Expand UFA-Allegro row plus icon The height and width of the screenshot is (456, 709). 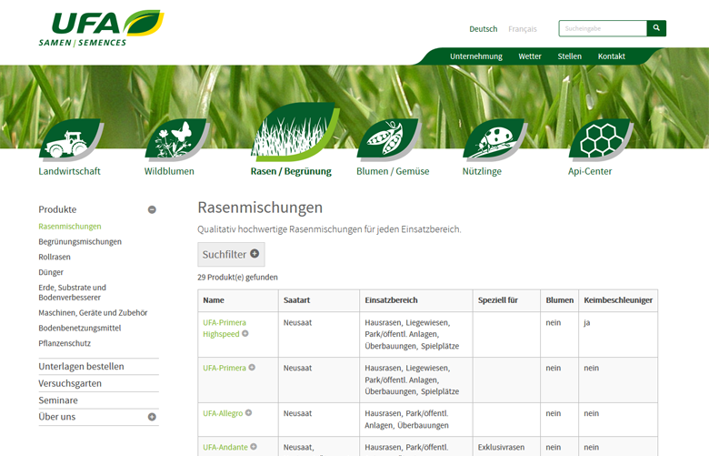248,413
